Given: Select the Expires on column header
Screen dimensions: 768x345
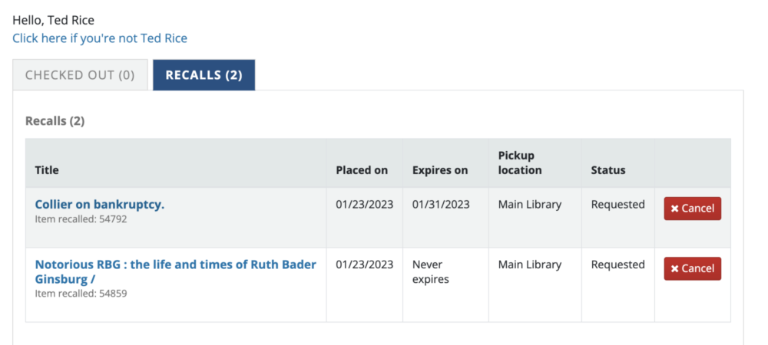Looking at the screenshot, I should 440,170.
